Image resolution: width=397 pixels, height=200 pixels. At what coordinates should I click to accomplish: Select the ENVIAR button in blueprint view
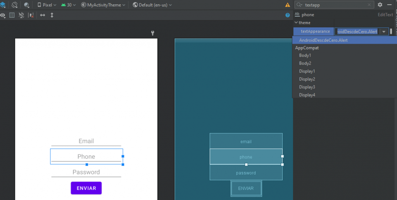[246, 188]
